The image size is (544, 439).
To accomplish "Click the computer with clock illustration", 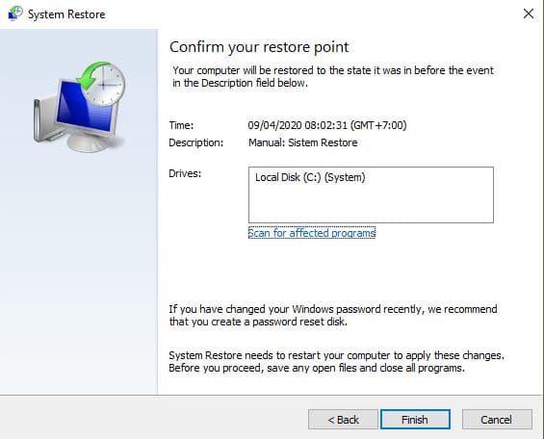I will [80, 107].
